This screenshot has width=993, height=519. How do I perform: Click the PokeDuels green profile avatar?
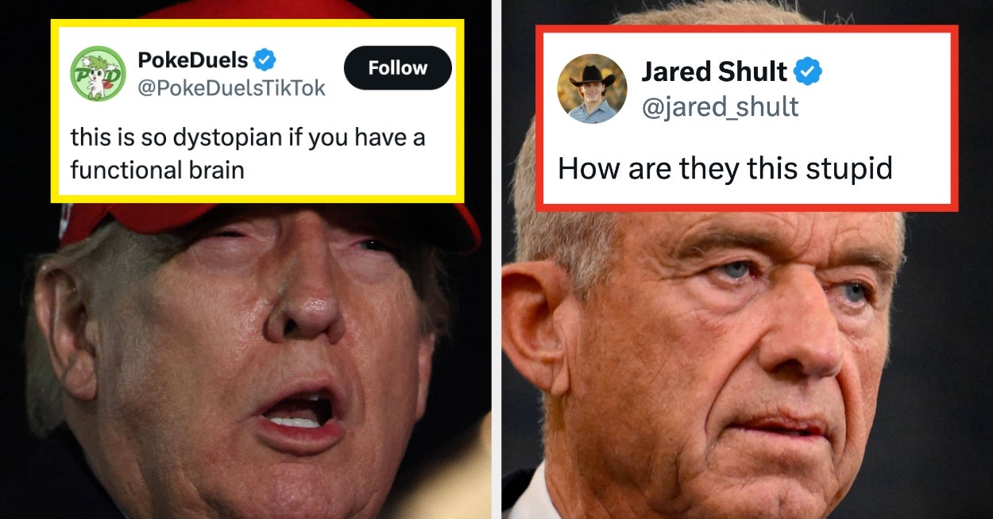[98, 74]
